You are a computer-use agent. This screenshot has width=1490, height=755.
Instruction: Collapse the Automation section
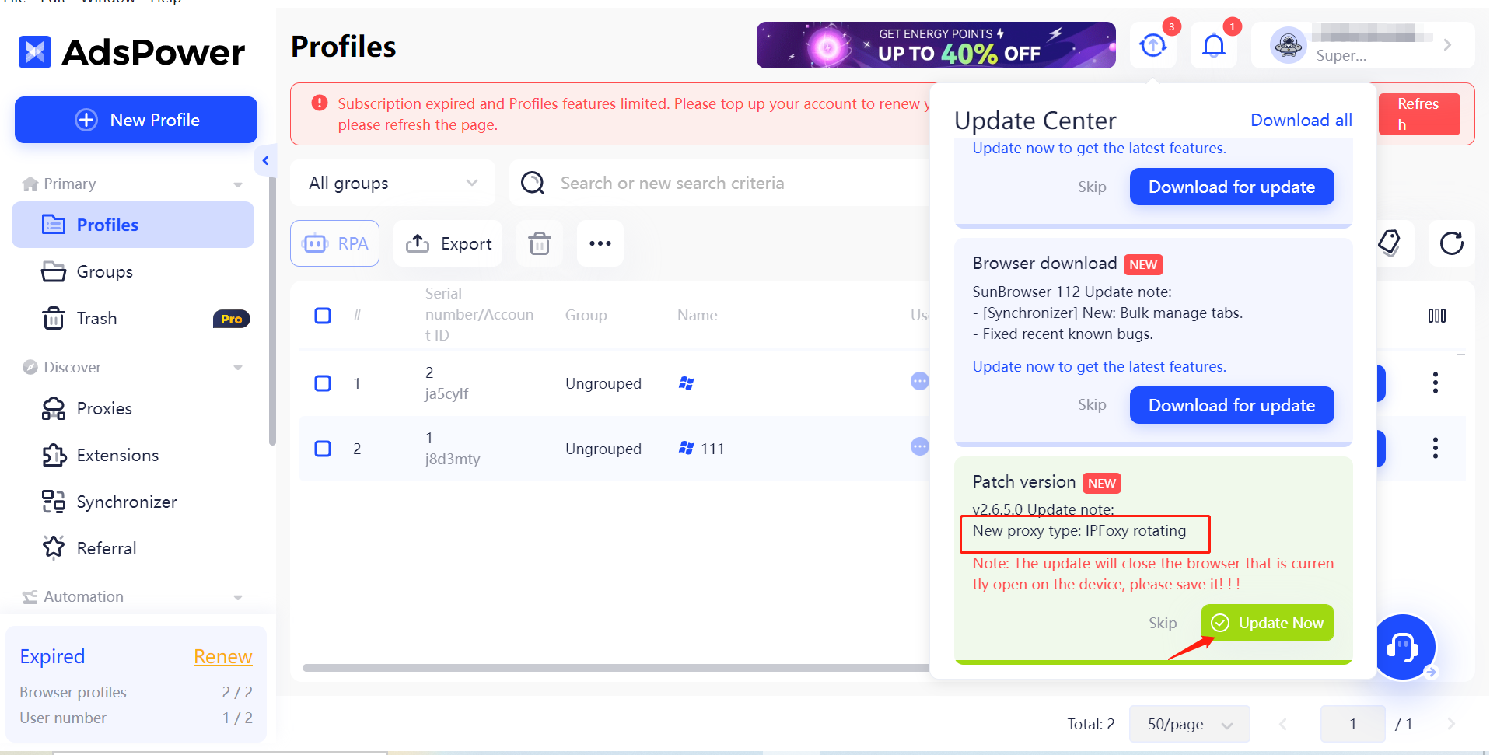pyautogui.click(x=238, y=597)
